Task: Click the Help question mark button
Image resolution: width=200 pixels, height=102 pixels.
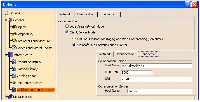Action: (x=188, y=4)
